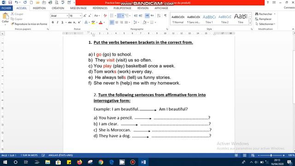The height and width of the screenshot is (166, 295).
Task: Open line spacing options
Action: pos(136,23)
